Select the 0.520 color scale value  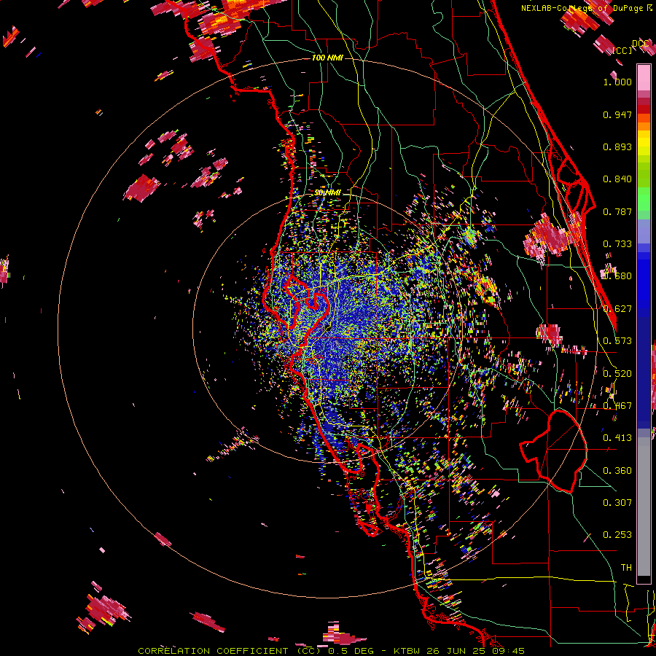[617, 373]
